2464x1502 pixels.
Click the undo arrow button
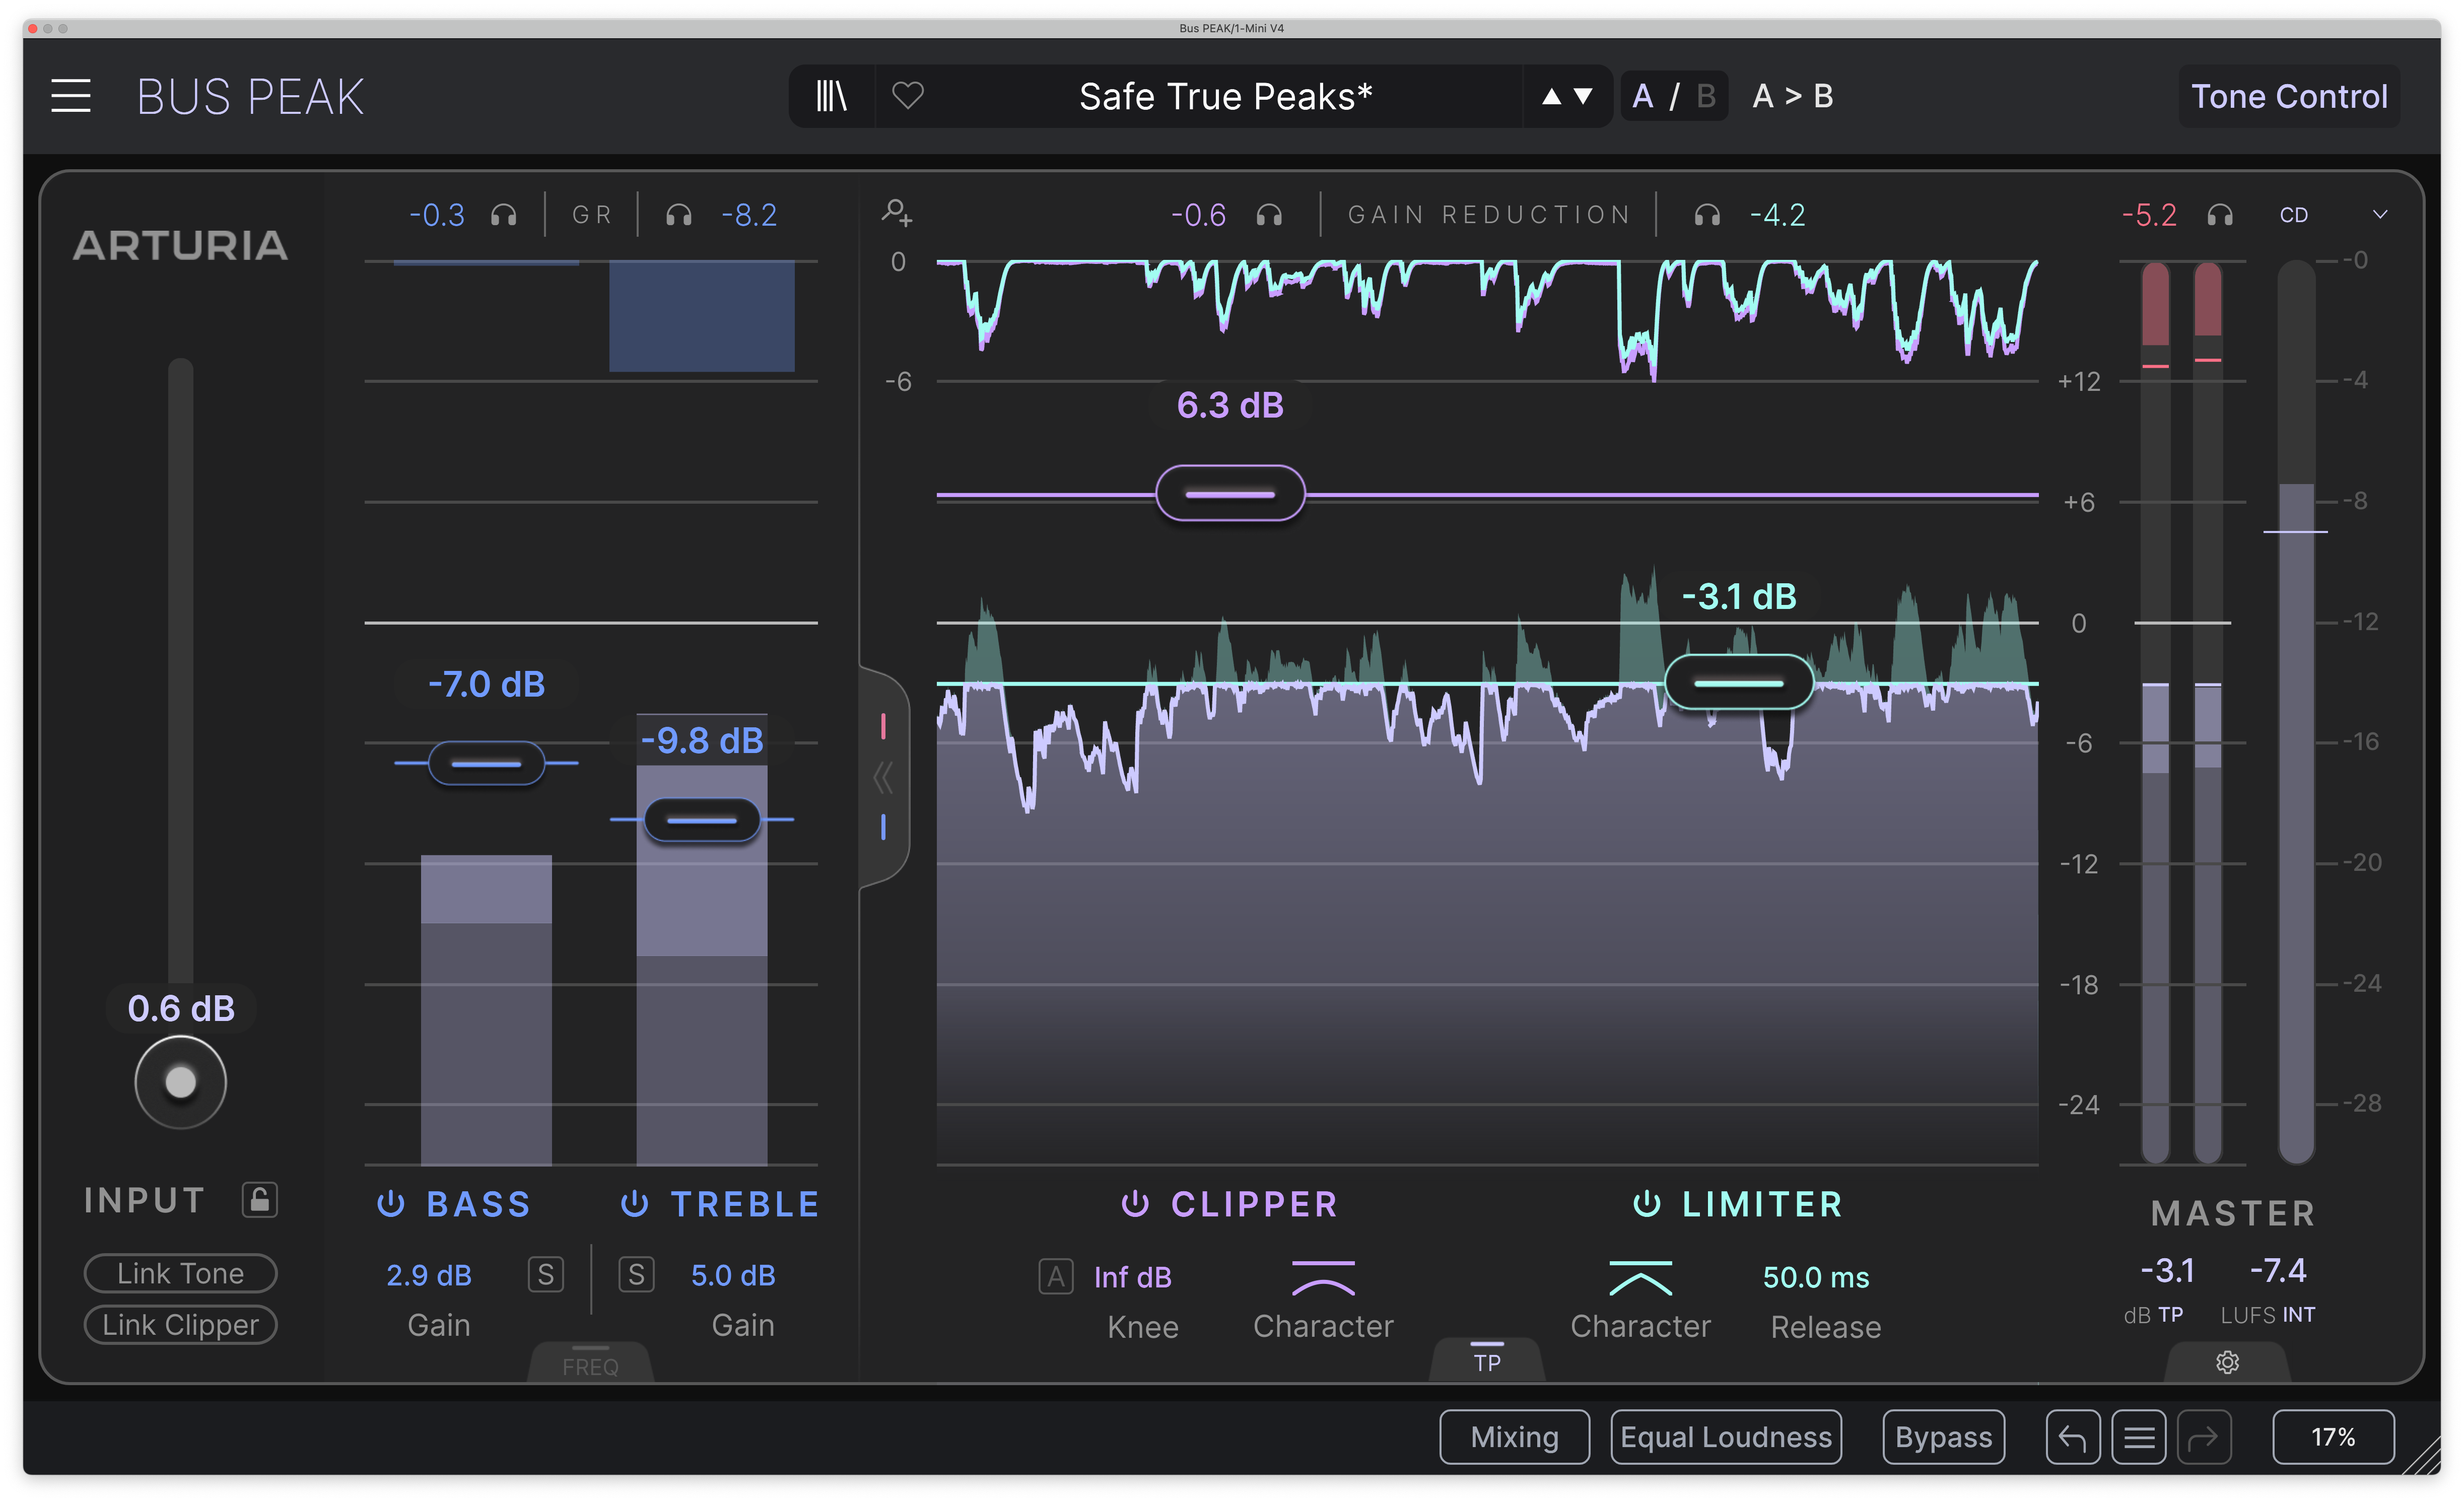(2073, 1437)
